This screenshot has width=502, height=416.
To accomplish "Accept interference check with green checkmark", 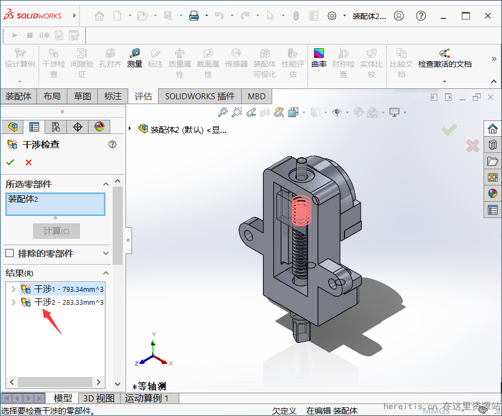I will pos(10,162).
